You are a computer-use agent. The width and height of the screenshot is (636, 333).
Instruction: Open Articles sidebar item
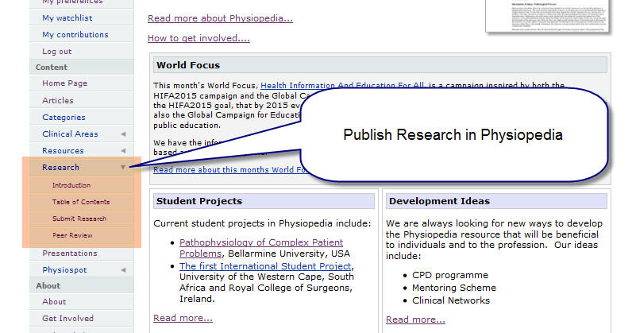[x=58, y=100]
